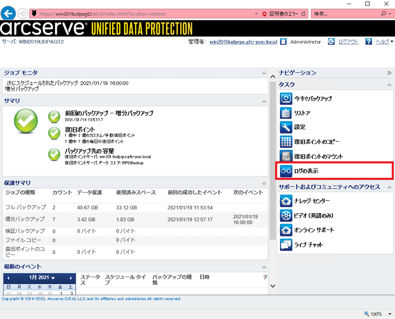395x319 pixels.
Task: Open Copy Recovery Point (復旧ポイントのコピー) icon
Action: point(286,142)
